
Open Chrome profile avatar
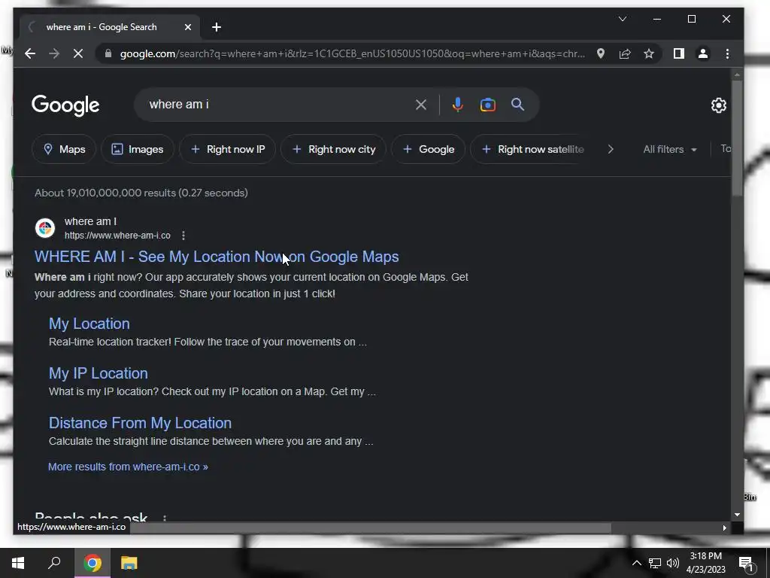pyautogui.click(x=703, y=53)
